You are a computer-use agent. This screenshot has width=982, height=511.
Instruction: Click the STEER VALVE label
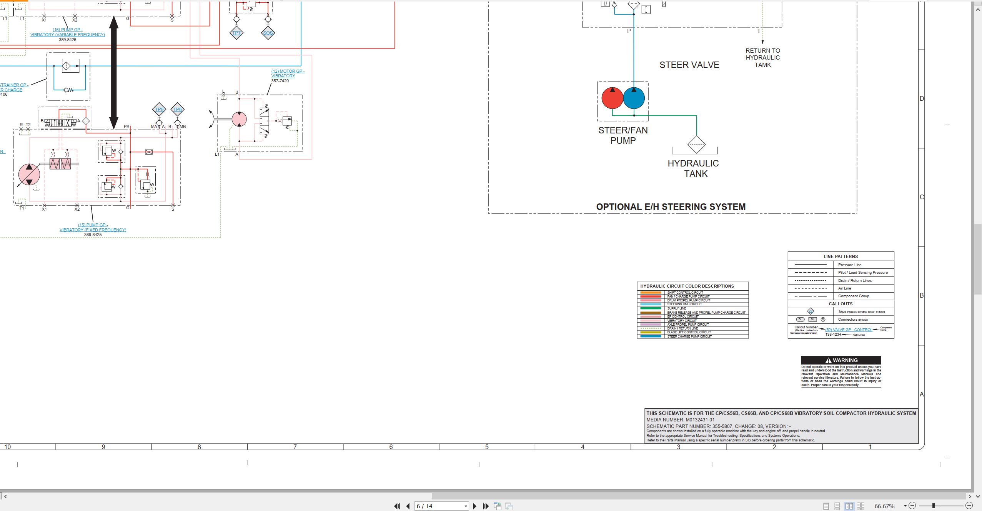pos(689,65)
